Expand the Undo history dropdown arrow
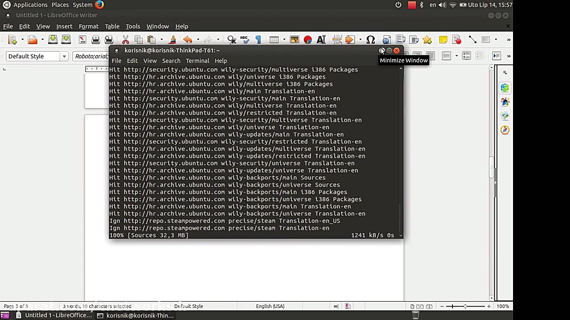570x320 pixels. (198, 40)
